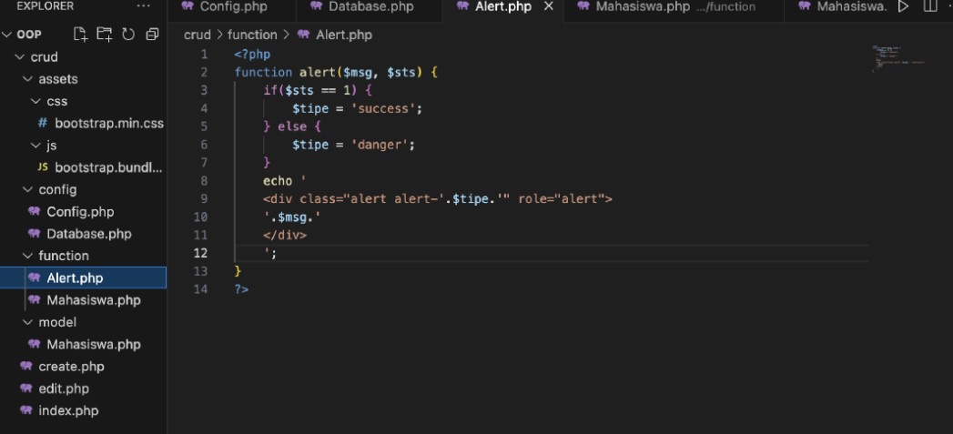Collapse the OOP root folder
This screenshot has height=434, width=953.
[x=8, y=35]
